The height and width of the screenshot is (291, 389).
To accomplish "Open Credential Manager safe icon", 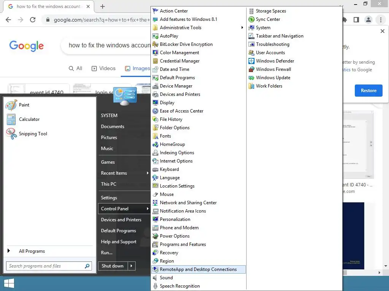I will pos(155,61).
